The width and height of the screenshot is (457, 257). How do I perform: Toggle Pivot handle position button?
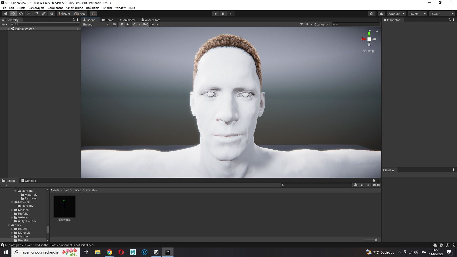tap(65, 14)
